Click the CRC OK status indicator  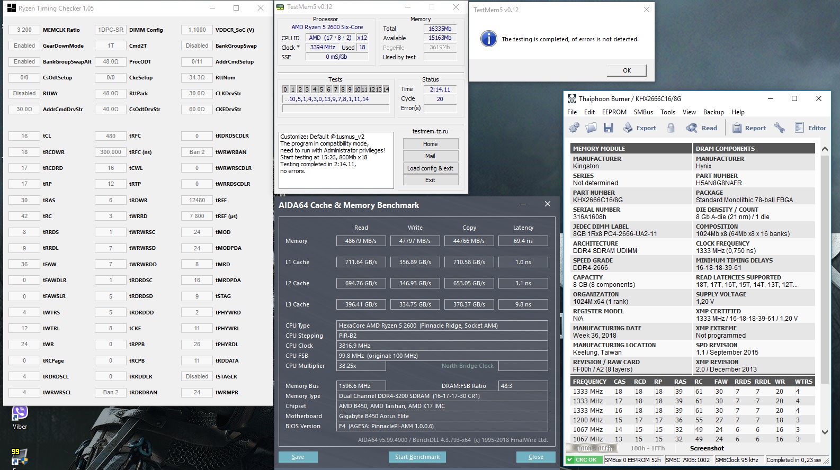(x=584, y=460)
